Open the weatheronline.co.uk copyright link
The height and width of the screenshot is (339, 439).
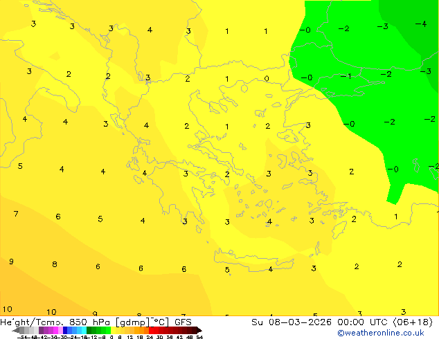[381, 333]
